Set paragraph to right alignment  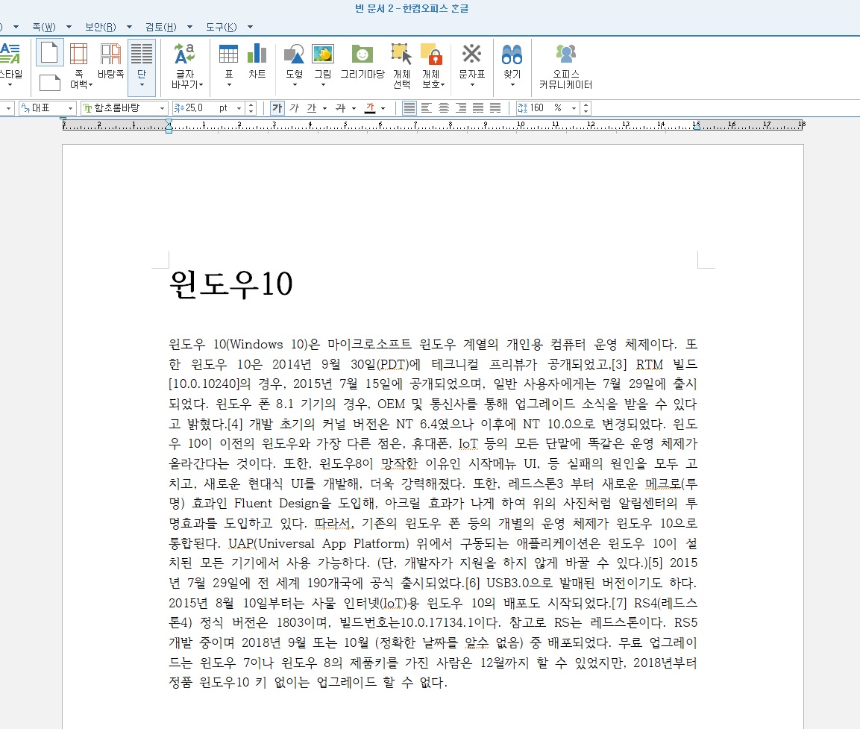click(x=461, y=108)
